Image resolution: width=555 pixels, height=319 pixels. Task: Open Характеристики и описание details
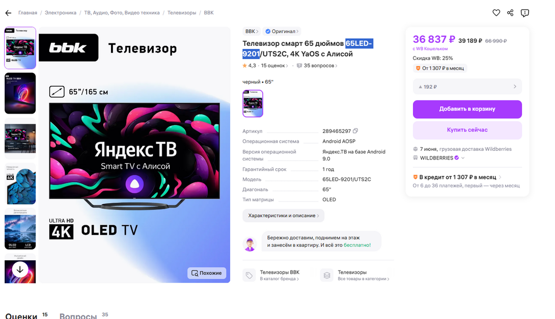(x=283, y=216)
